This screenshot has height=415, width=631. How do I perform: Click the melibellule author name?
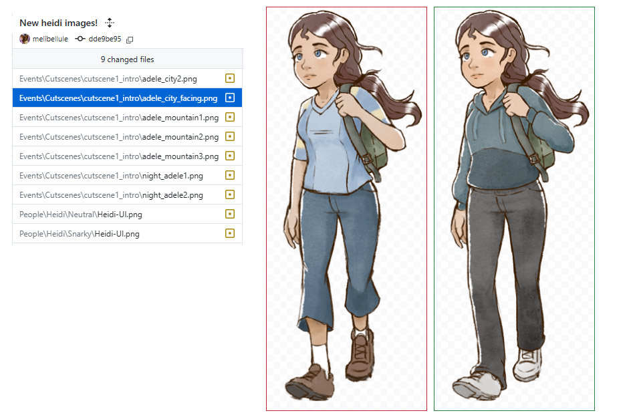(x=50, y=39)
